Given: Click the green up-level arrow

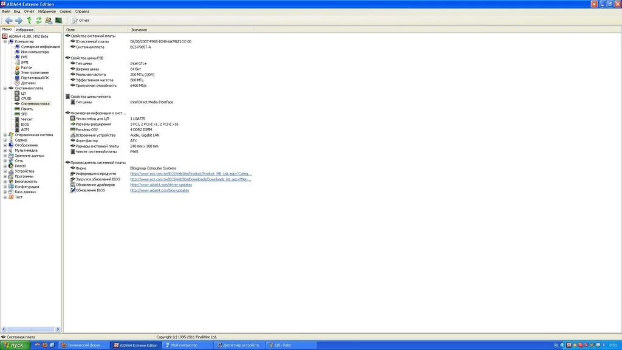Looking at the screenshot, I should click(29, 20).
